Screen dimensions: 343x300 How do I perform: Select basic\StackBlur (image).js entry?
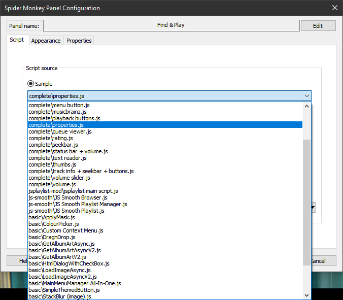60,296
